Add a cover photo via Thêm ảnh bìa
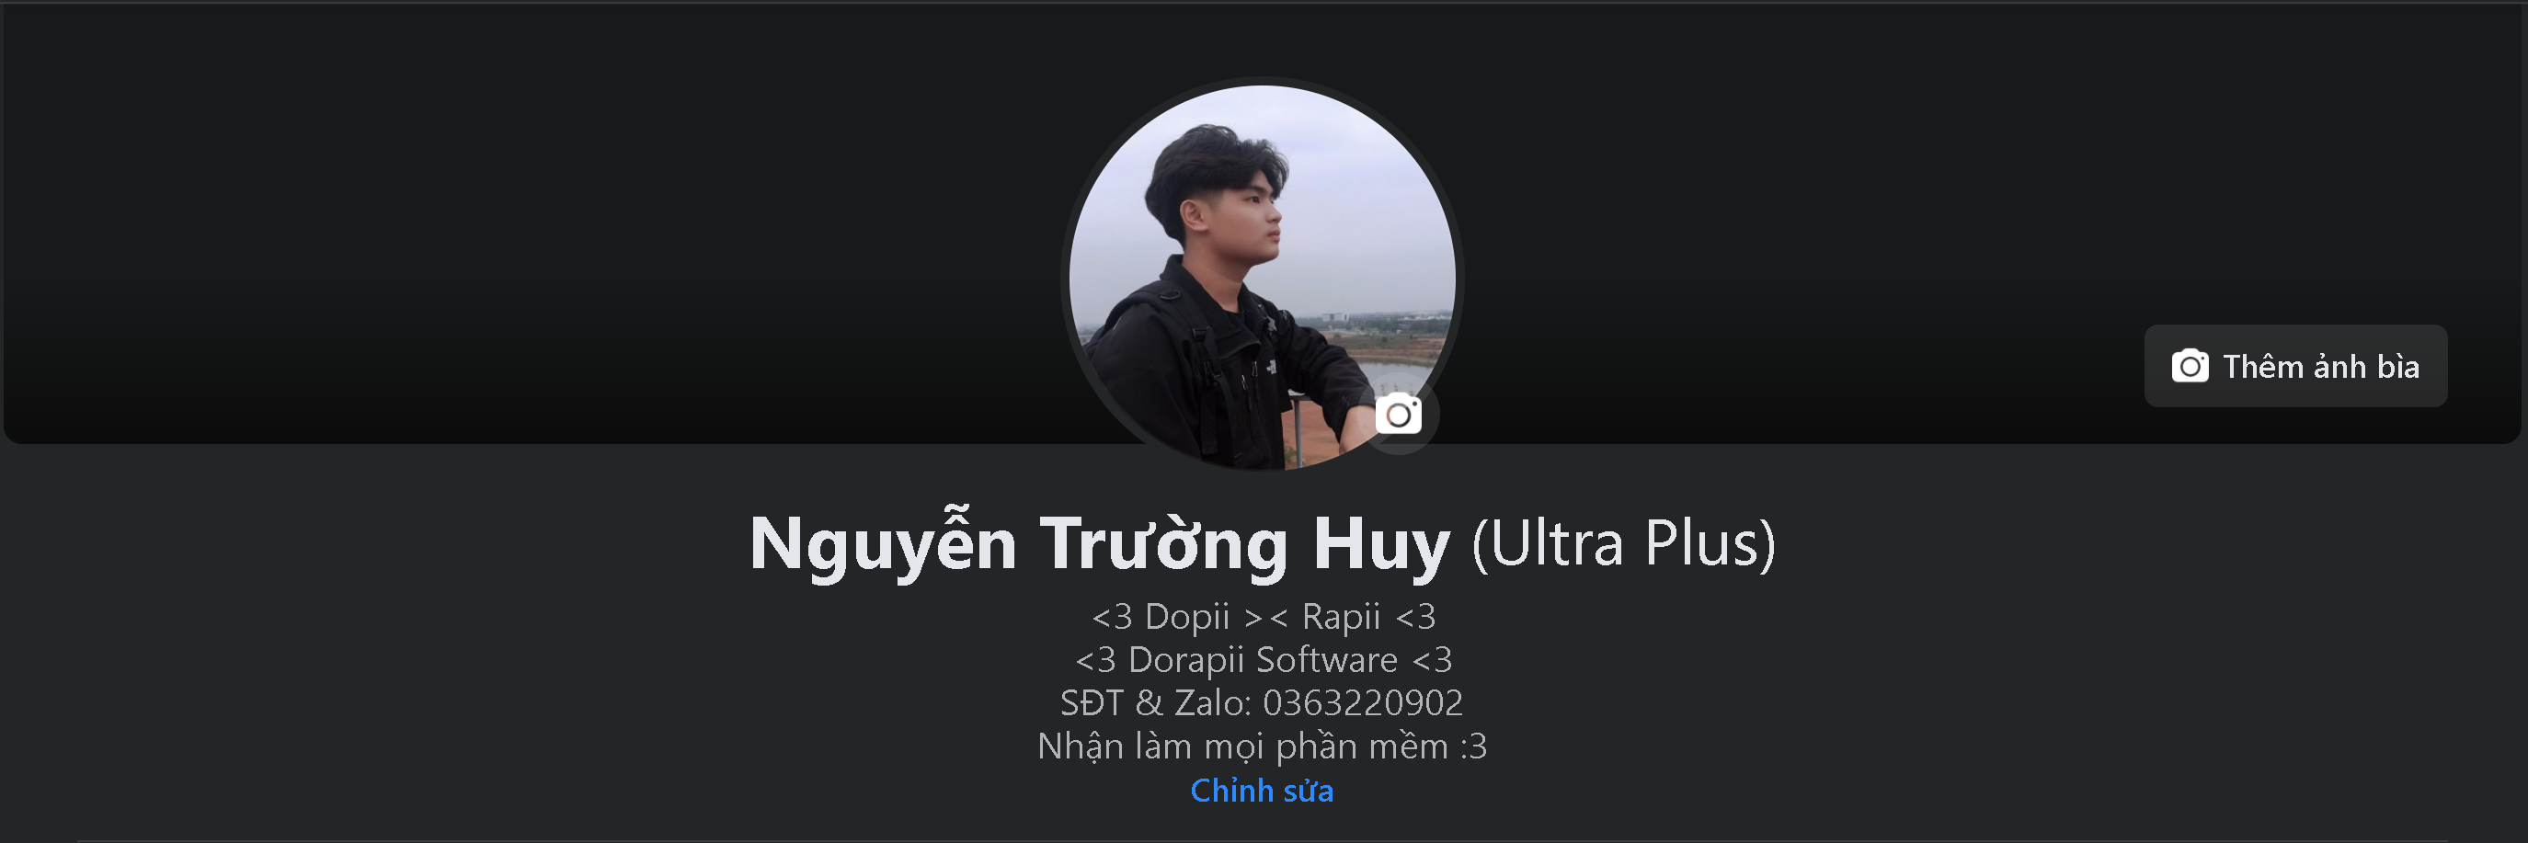The height and width of the screenshot is (843, 2528). tap(2294, 366)
